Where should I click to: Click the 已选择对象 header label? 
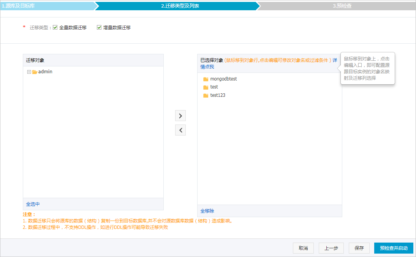(x=212, y=60)
